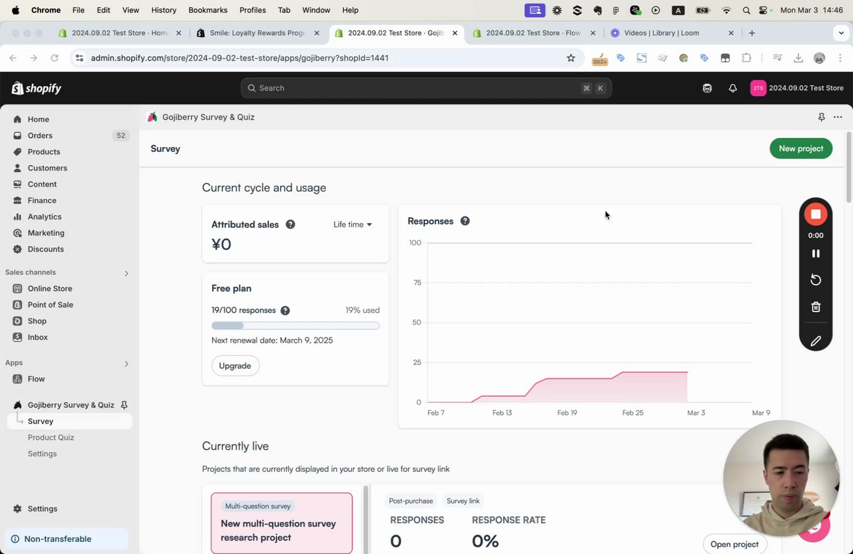Pause the Loom recording
Image resolution: width=853 pixels, height=554 pixels.
pyautogui.click(x=816, y=254)
